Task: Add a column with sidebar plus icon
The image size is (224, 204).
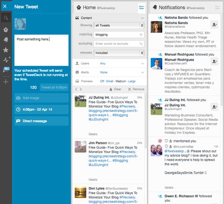Action: pyautogui.click(x=6, y=82)
